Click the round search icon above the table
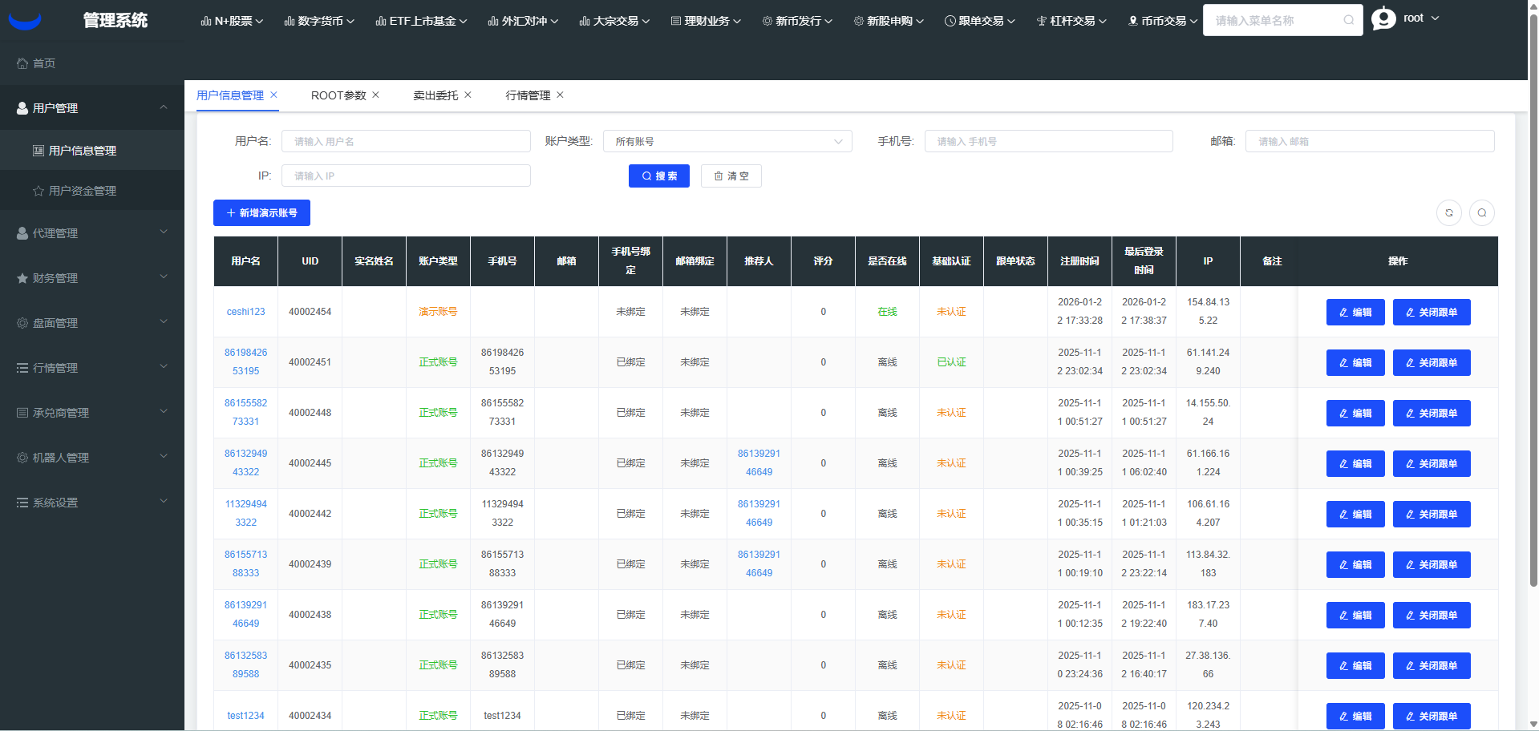 (x=1481, y=213)
